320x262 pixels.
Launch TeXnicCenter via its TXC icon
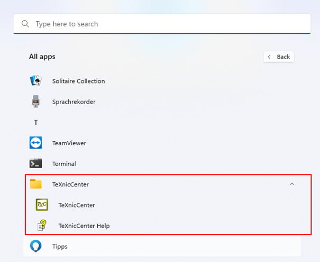pyautogui.click(x=42, y=204)
